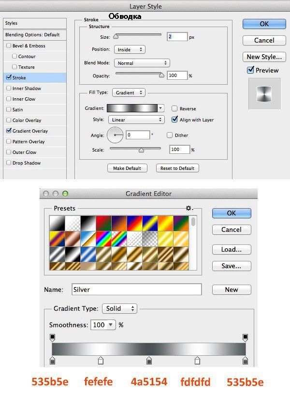Uncheck the Stroke effect checkbox
This screenshot has width=290, height=394.
click(x=9, y=77)
